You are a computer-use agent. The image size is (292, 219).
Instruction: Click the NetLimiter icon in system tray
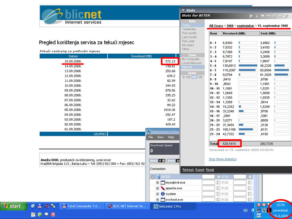pyautogui.click(x=264, y=211)
